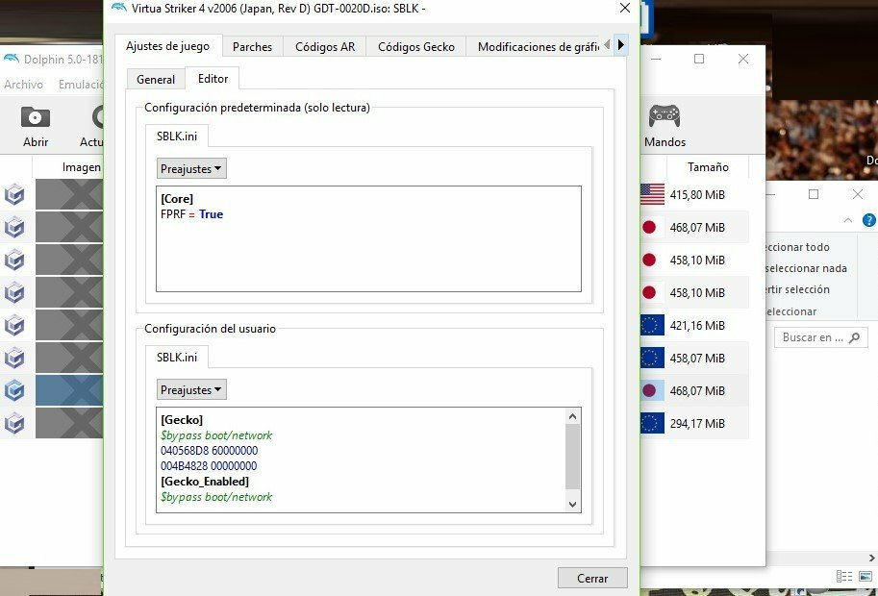878x596 pixels.
Task: Click the Japan flag of highlighted row
Action: (x=650, y=391)
